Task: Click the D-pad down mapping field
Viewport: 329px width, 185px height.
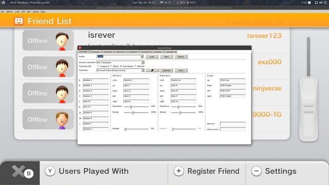Action: 233,86
